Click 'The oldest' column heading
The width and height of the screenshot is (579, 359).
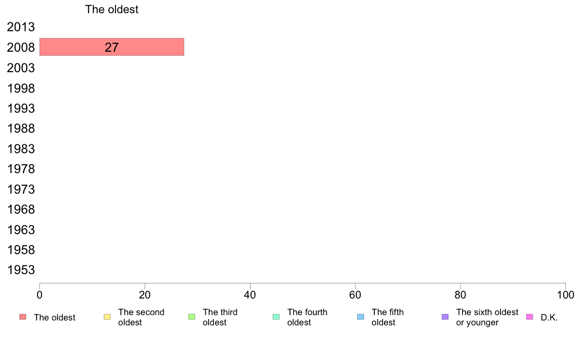pos(112,9)
